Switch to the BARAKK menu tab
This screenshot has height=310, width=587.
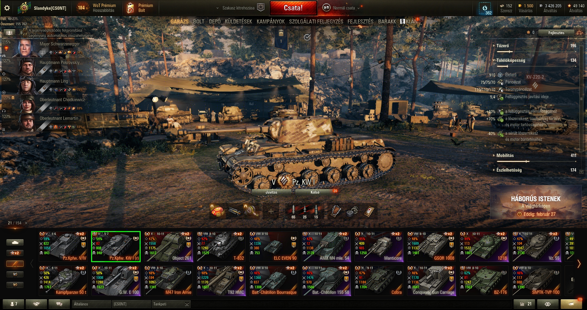tap(387, 22)
